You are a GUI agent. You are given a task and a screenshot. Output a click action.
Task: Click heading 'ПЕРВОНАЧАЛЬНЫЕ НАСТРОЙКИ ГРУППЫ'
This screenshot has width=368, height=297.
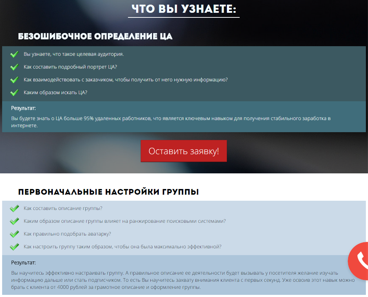click(x=108, y=192)
